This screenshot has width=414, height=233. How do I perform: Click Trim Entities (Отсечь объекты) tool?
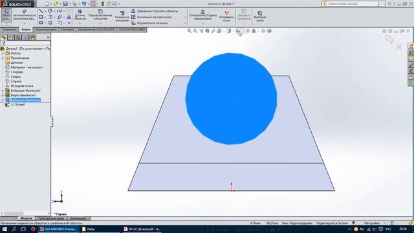tap(80, 15)
